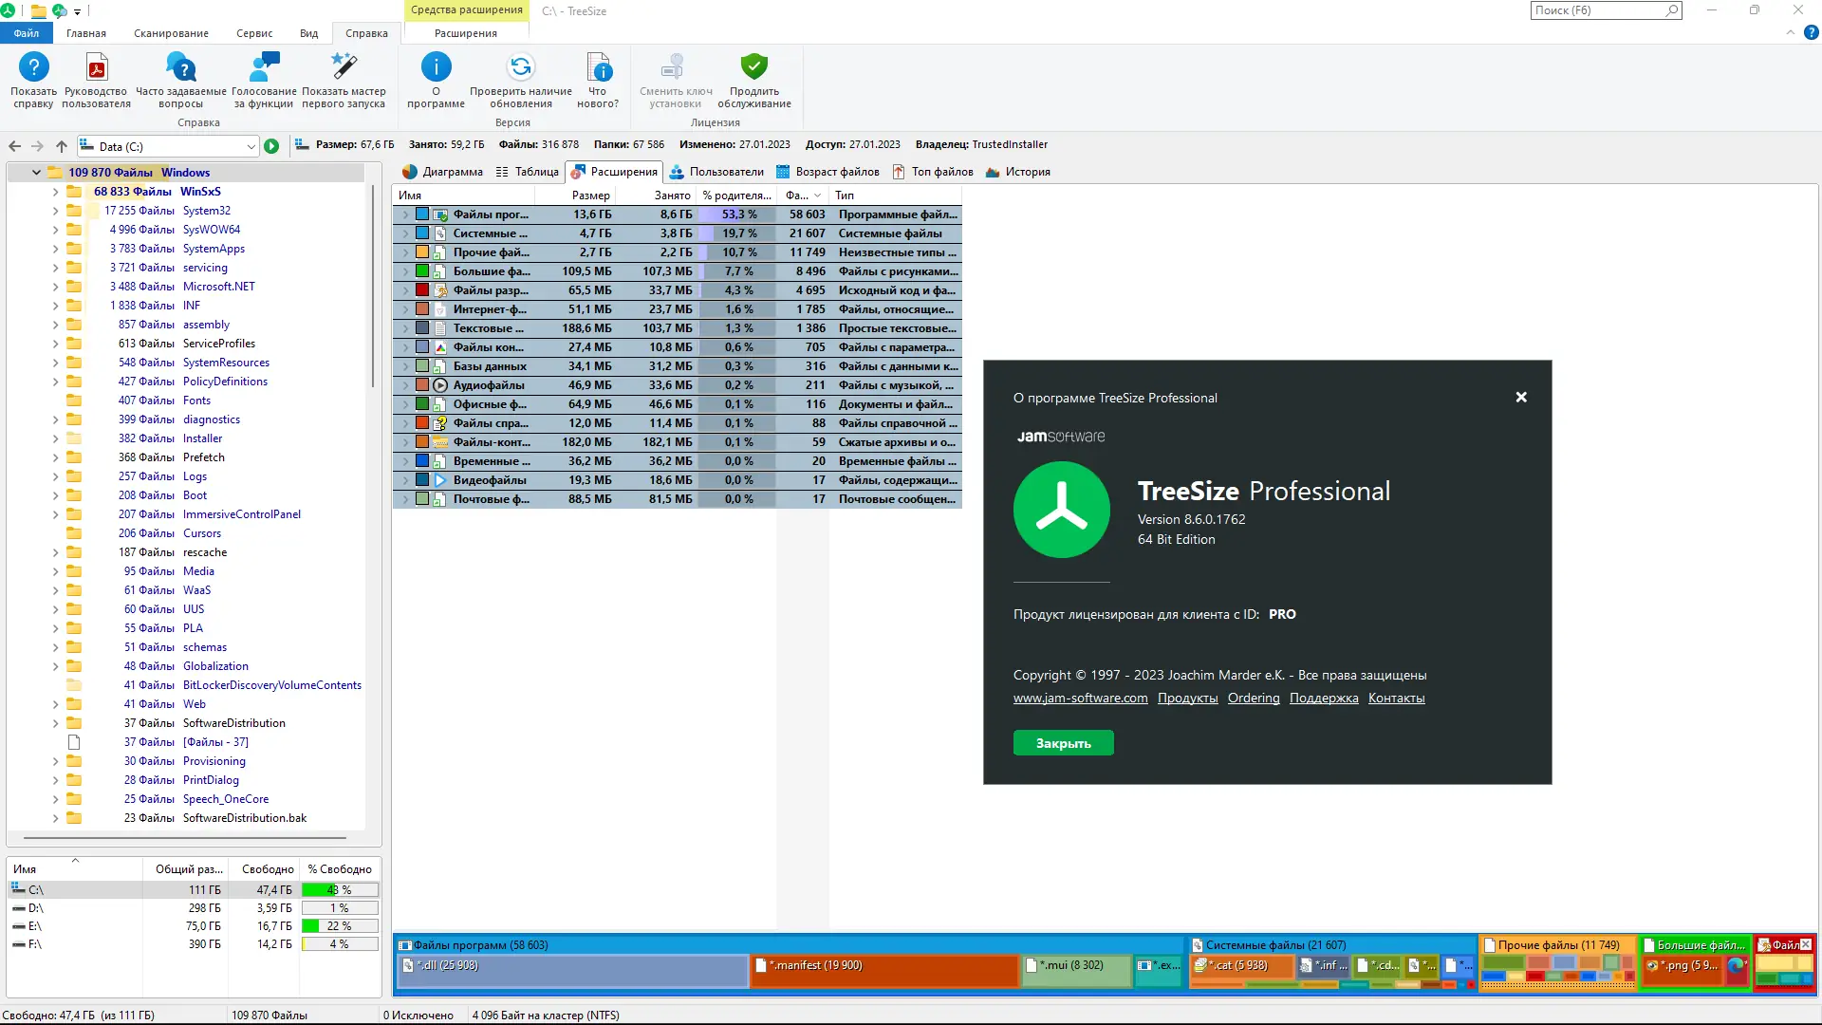Click the C: drive free space bar
Screen dimensions: 1822x1025
[x=340, y=890]
